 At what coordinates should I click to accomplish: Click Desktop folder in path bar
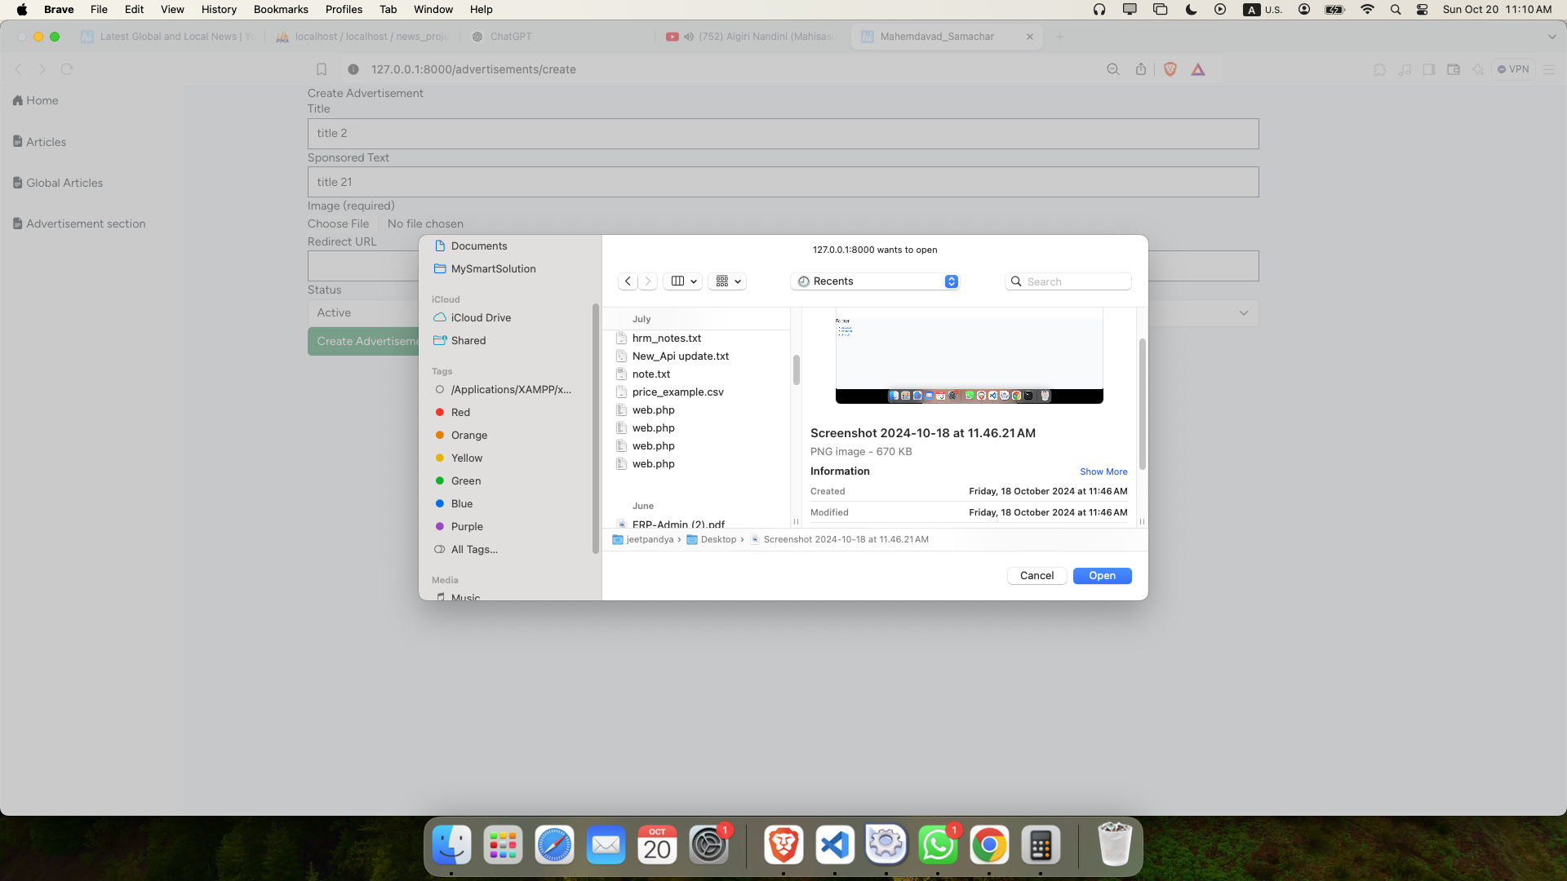[x=717, y=540]
